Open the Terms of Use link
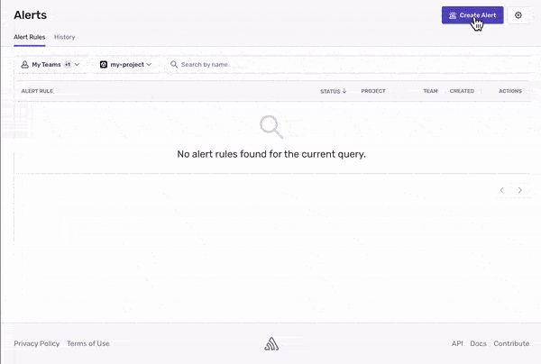Viewport: 541px width, 364px height. (87, 343)
